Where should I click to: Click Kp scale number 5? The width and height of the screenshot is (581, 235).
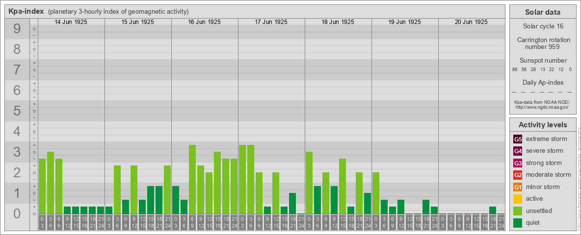point(17,111)
